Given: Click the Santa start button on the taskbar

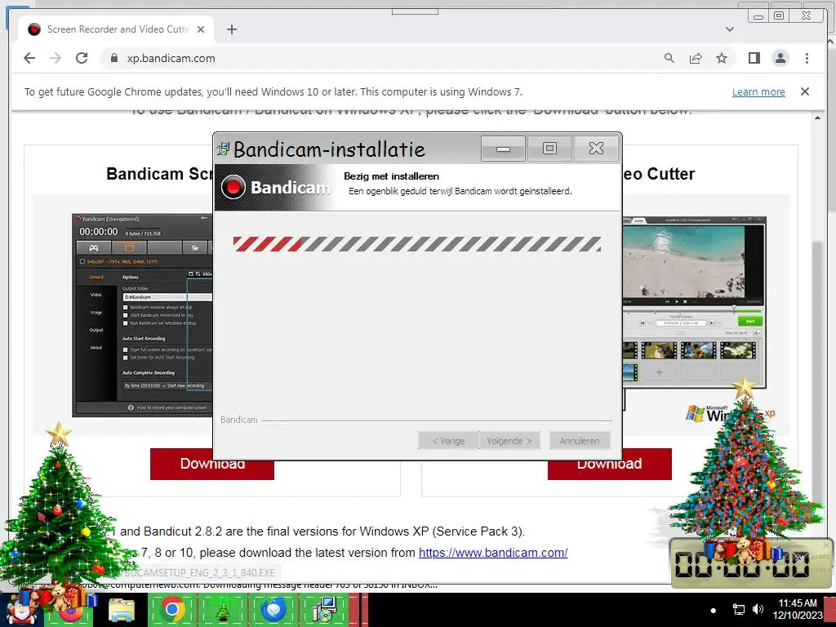Looking at the screenshot, I should click(20, 610).
